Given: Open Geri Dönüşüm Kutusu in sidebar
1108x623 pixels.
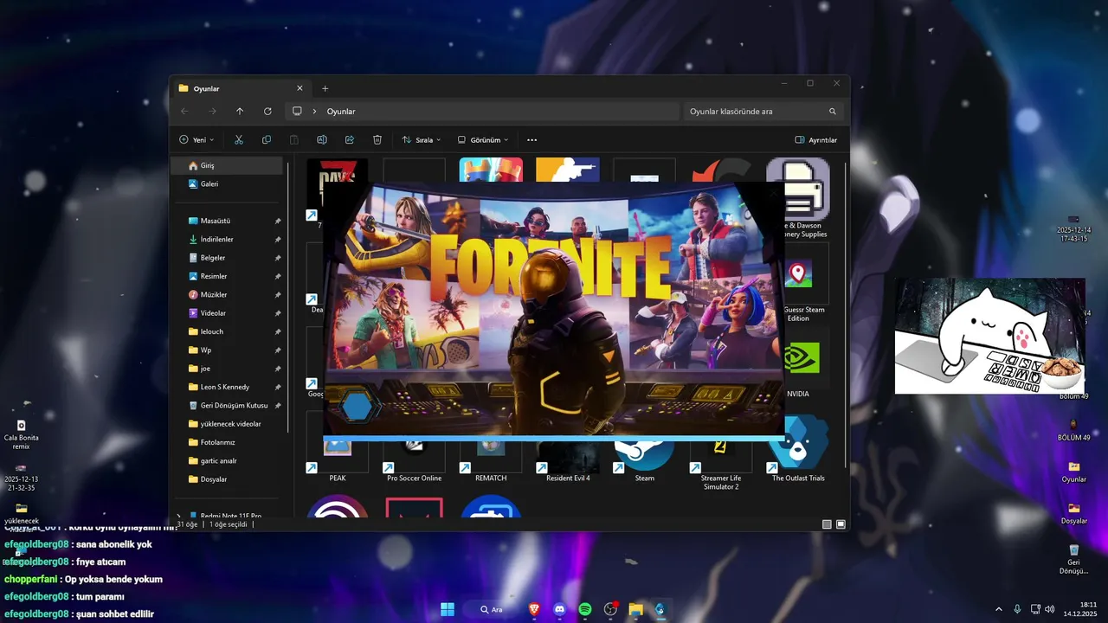Looking at the screenshot, I should (x=228, y=405).
